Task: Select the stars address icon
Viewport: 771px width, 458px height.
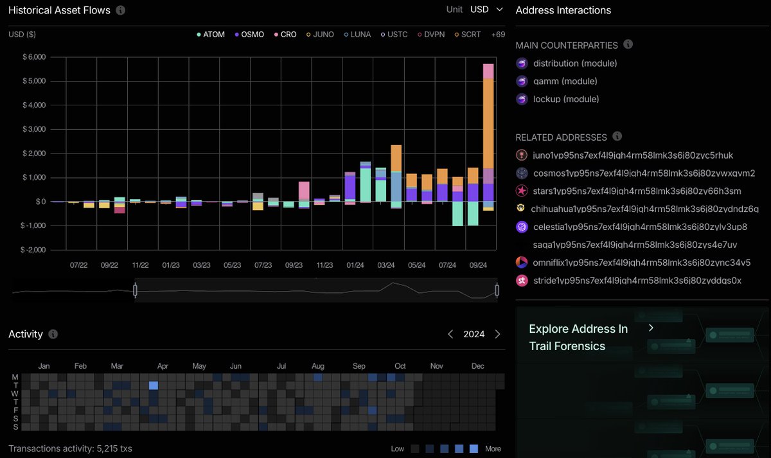Action: 522,191
